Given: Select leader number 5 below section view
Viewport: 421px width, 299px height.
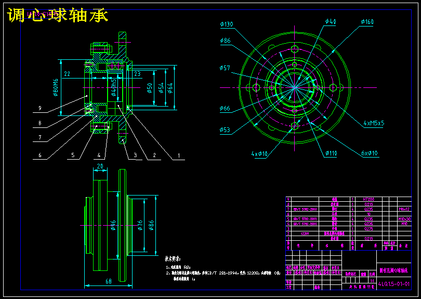Looking at the screenshot, I should pyautogui.click(x=73, y=155).
